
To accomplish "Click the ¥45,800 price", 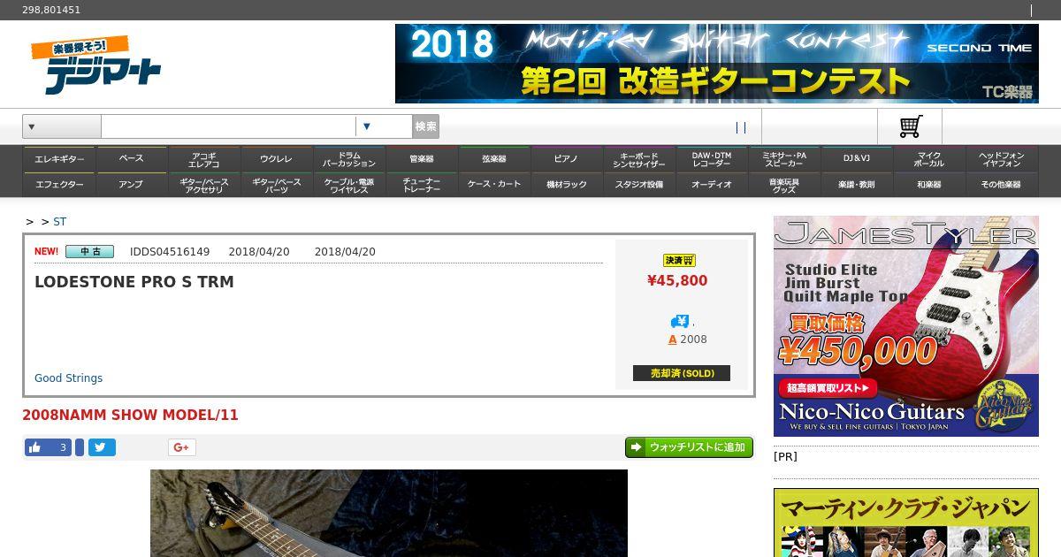I will click(677, 281).
